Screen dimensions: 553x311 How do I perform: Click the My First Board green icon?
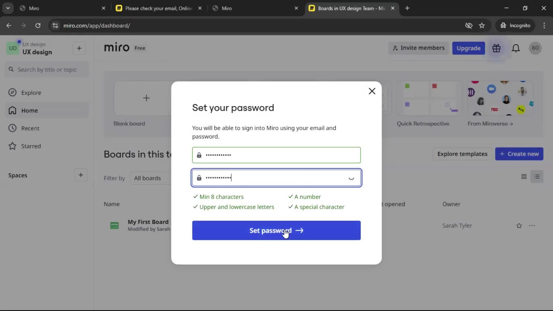(114, 225)
